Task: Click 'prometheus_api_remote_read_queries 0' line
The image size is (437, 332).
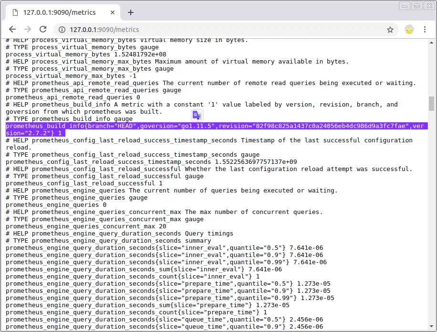Action: (73, 97)
